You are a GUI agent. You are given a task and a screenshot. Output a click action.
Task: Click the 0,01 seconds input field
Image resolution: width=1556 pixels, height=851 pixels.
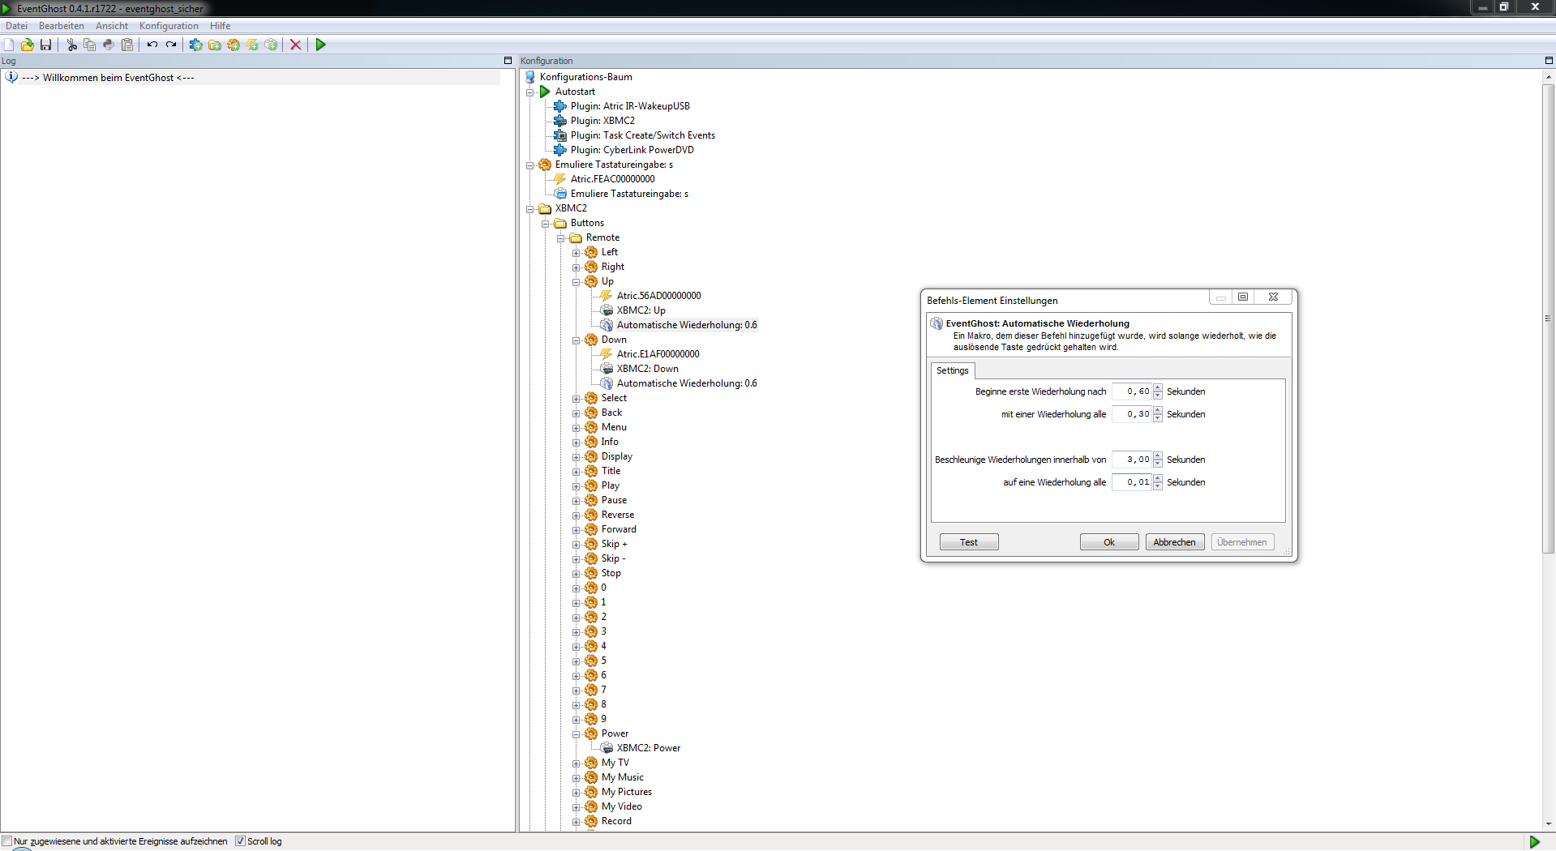1132,482
